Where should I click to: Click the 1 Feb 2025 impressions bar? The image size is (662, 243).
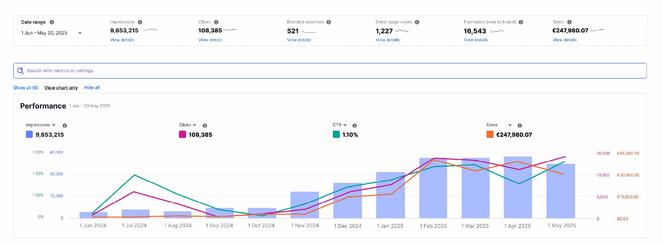(x=433, y=188)
